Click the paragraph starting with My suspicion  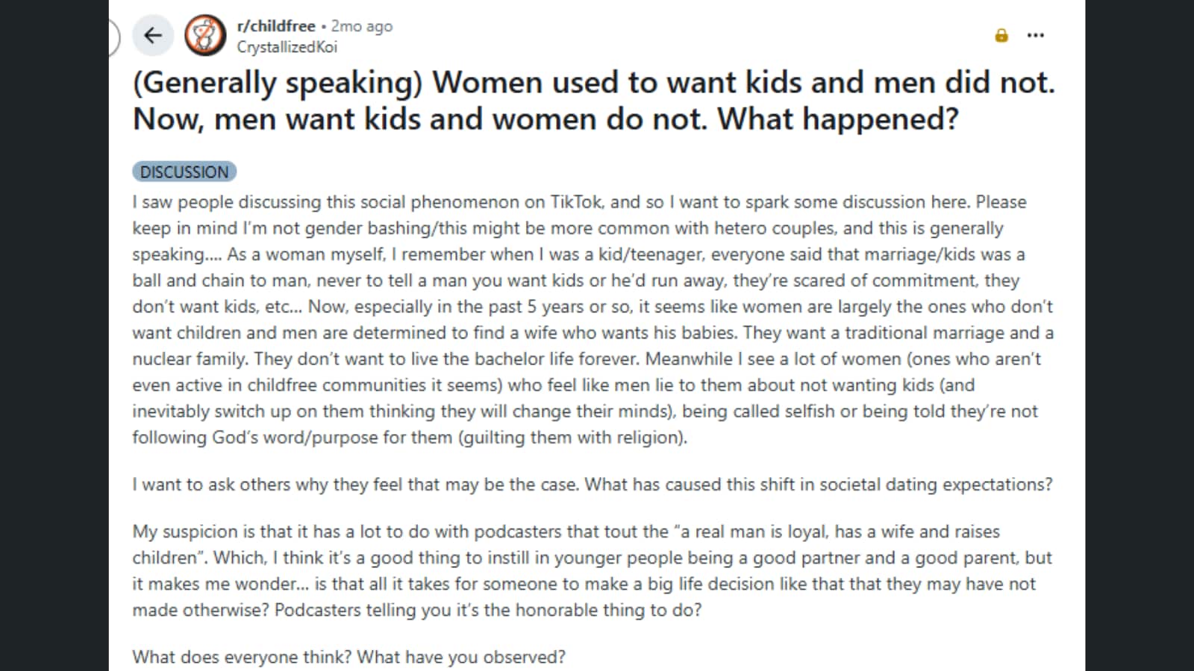point(593,570)
